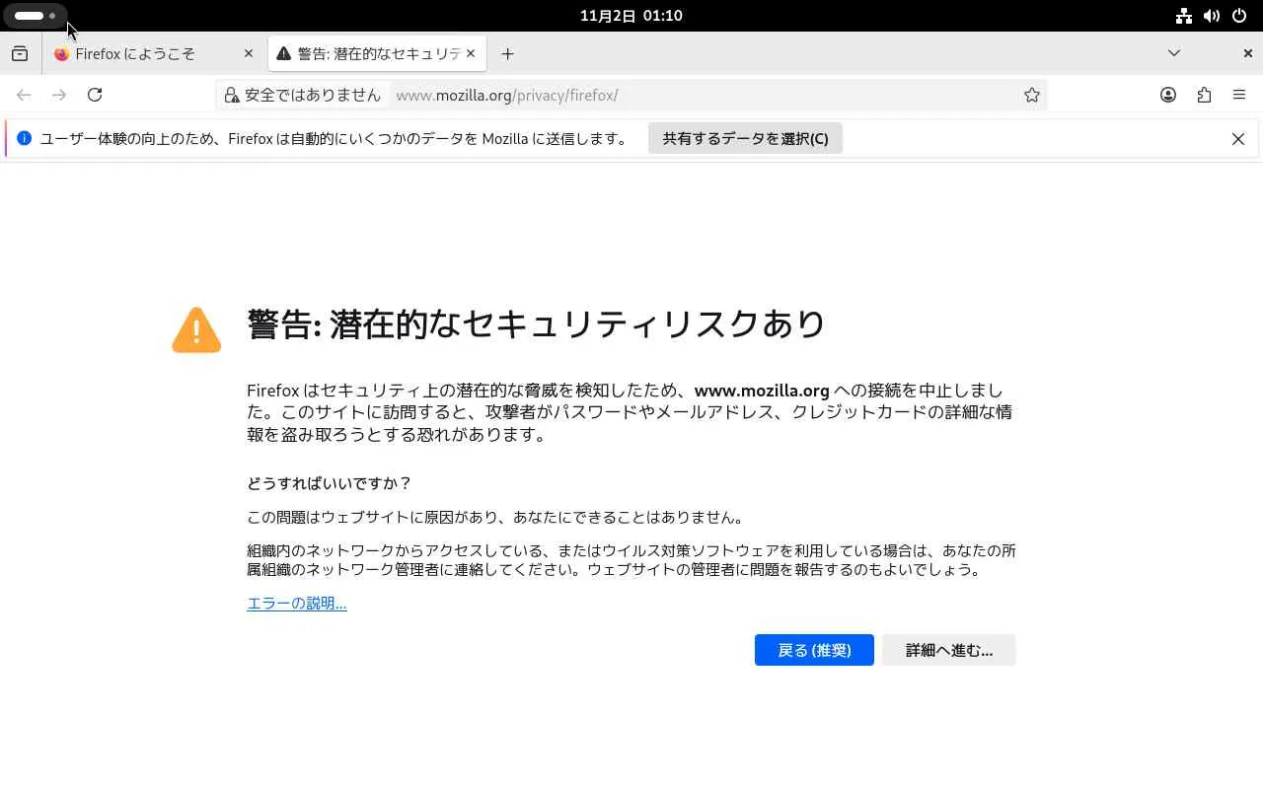Open the Extensions puzzle icon
The width and height of the screenshot is (1263, 789).
pyautogui.click(x=1204, y=95)
